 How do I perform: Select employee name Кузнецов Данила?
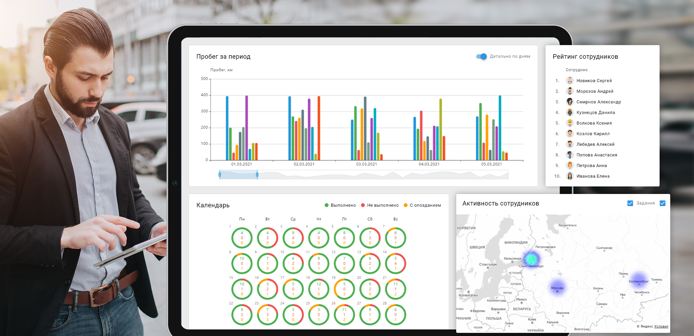595,113
